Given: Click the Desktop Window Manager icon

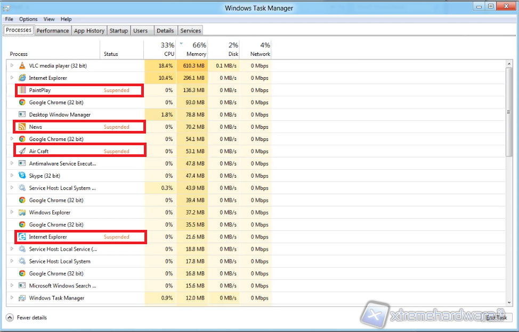Looking at the screenshot, I should 22,114.
